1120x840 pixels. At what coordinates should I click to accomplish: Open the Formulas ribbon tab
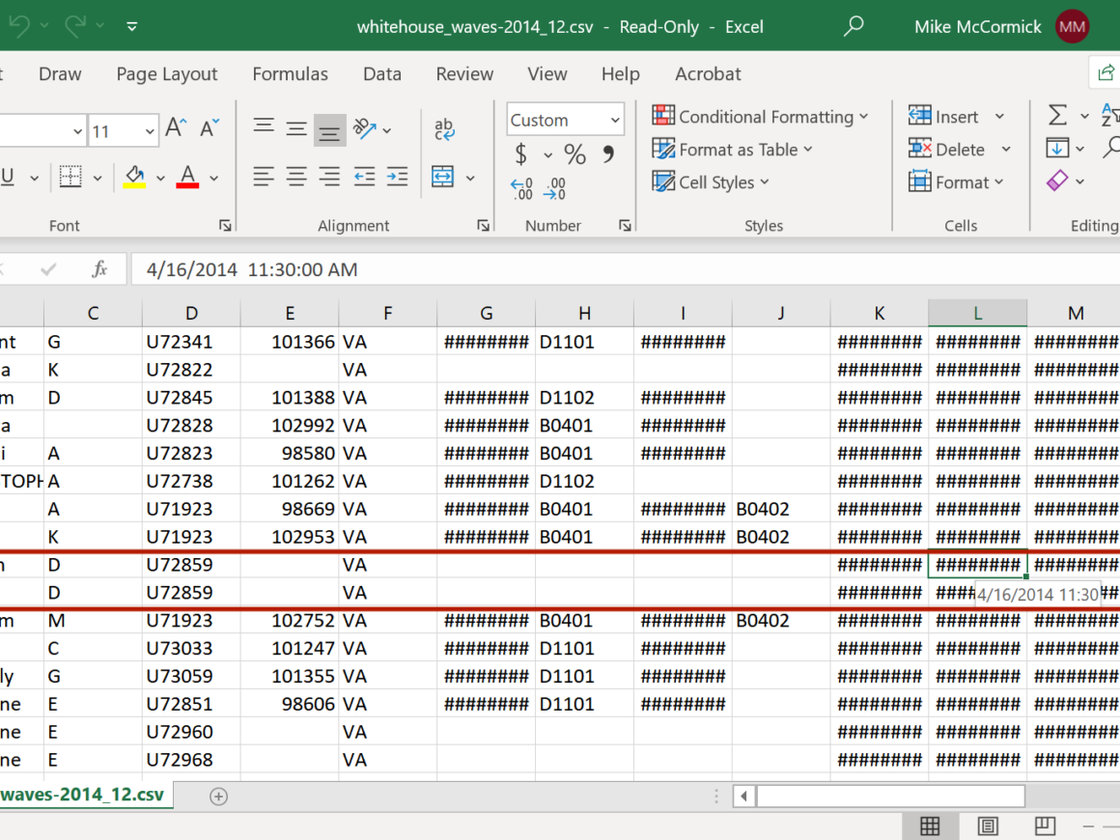[x=290, y=74]
